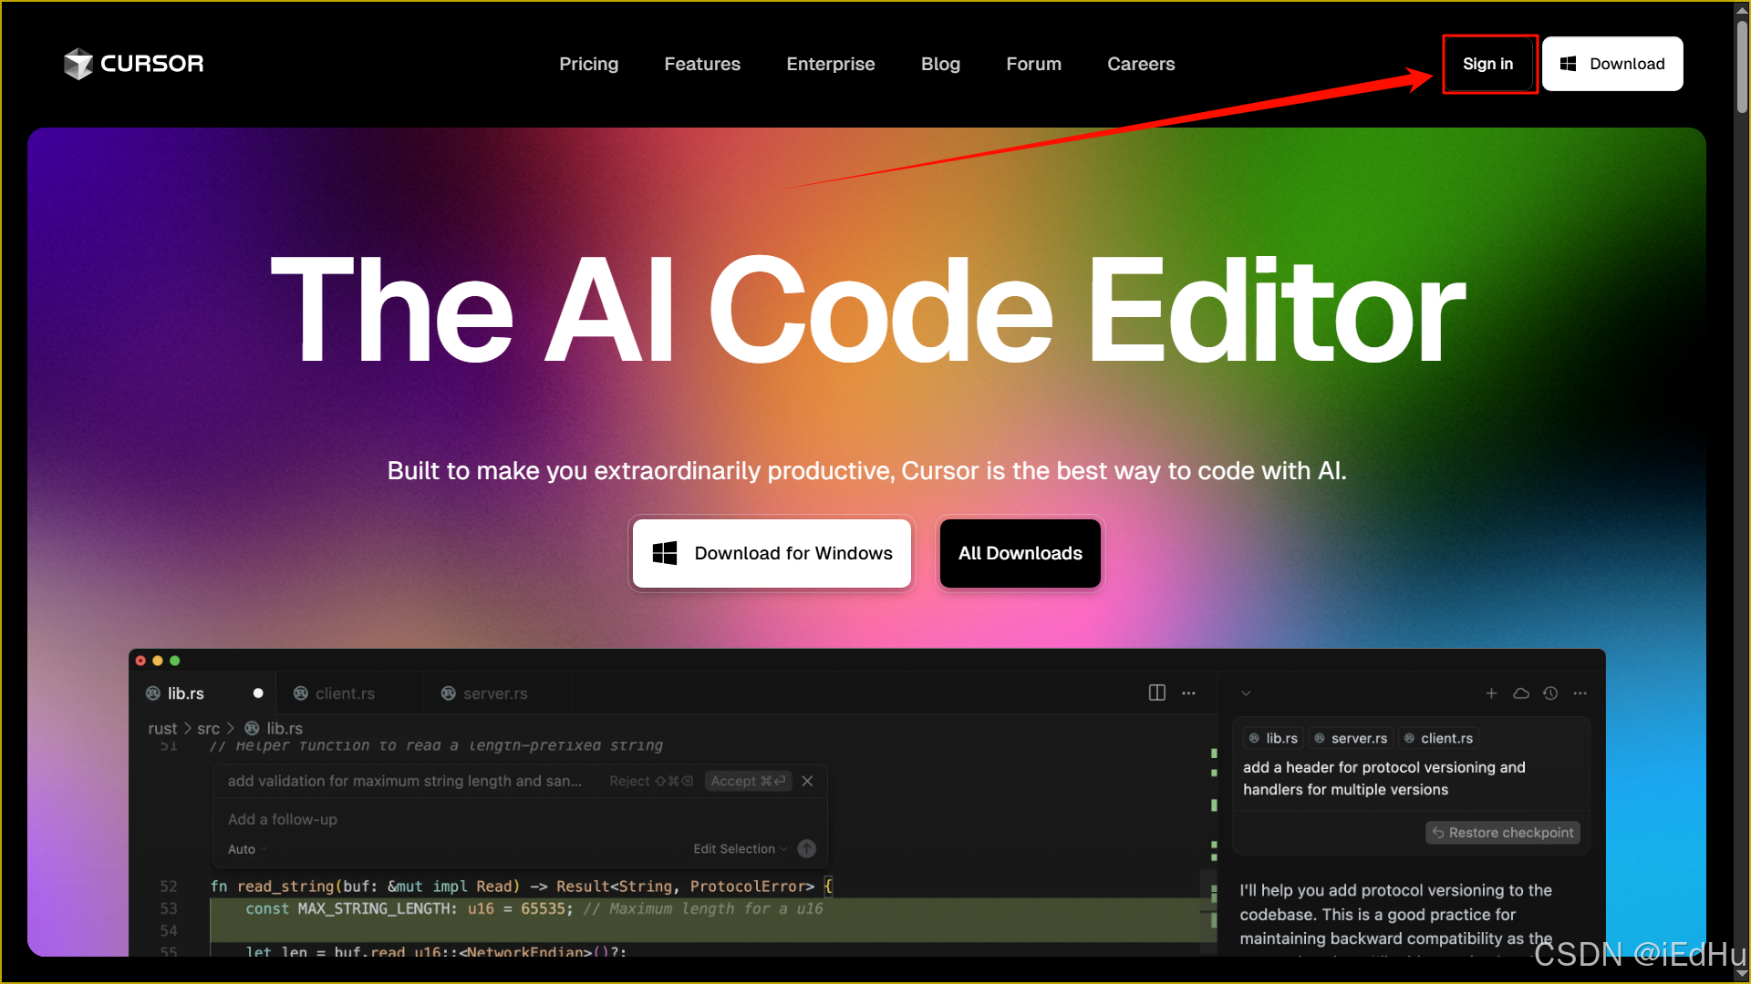The image size is (1751, 984).
Task: Click the cloud icon in chat panel
Action: point(1521,693)
